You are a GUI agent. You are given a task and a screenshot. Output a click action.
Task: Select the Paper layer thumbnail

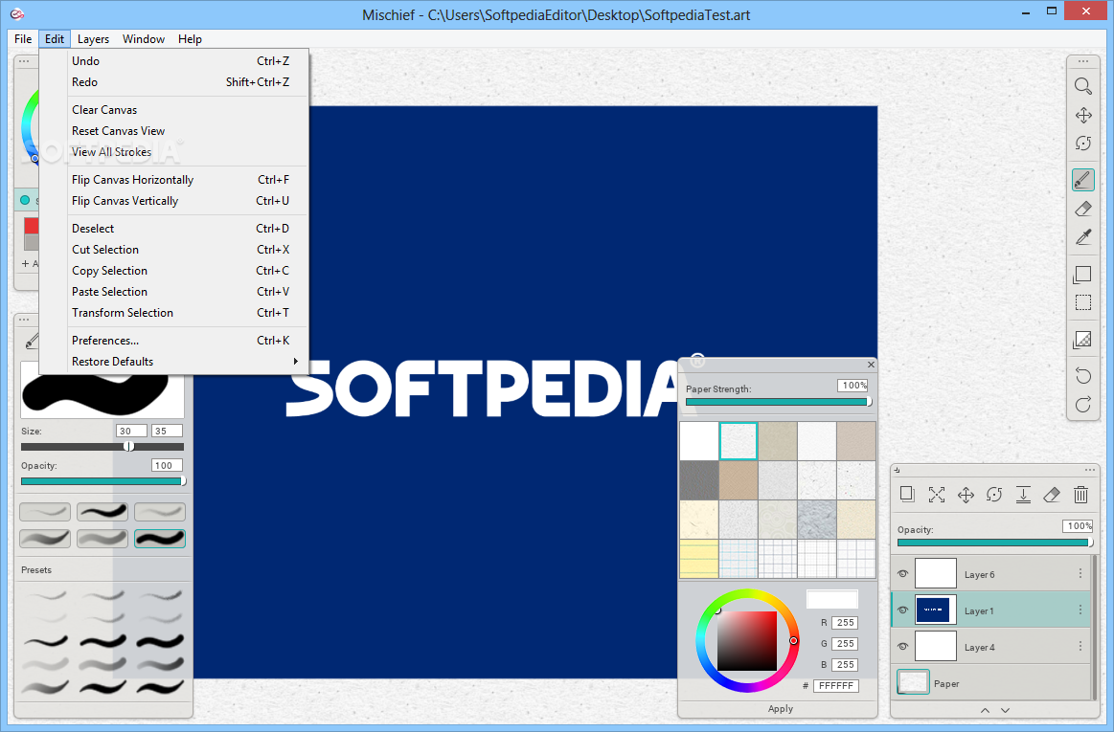[x=913, y=682]
